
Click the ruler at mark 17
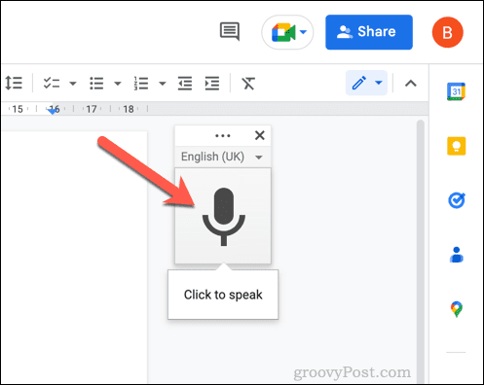92,109
